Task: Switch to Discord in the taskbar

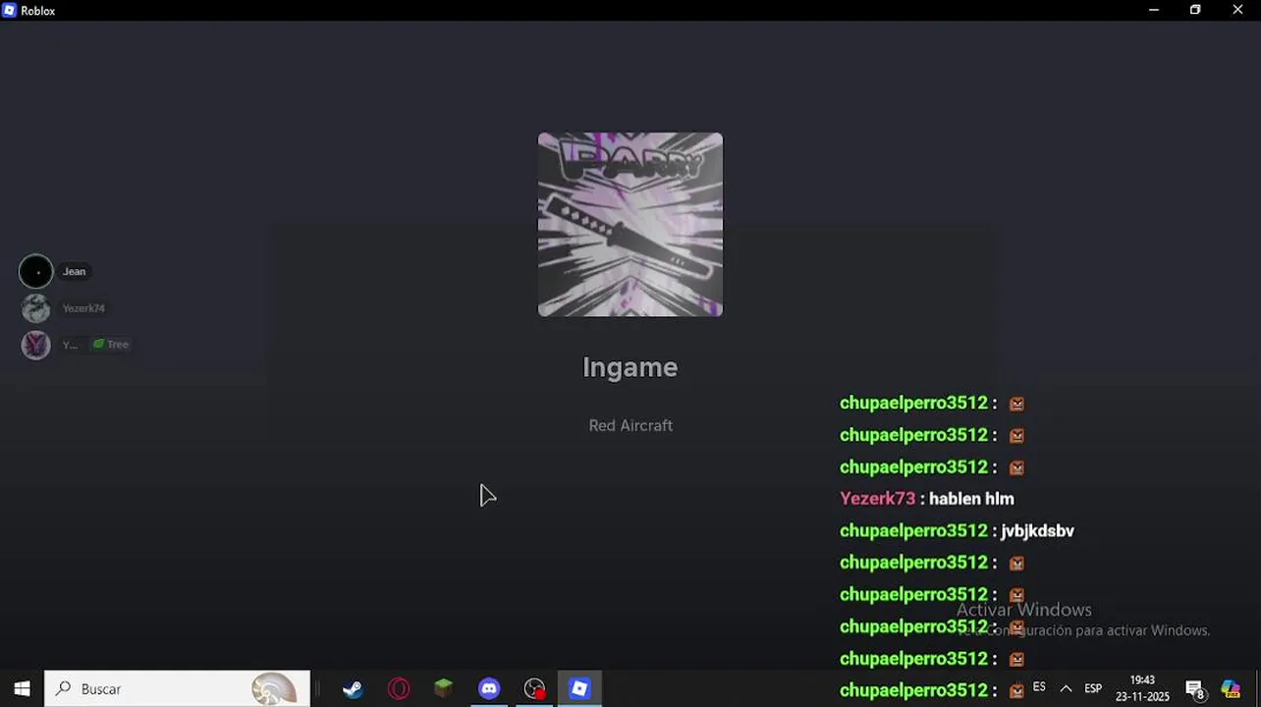Action: coord(489,689)
